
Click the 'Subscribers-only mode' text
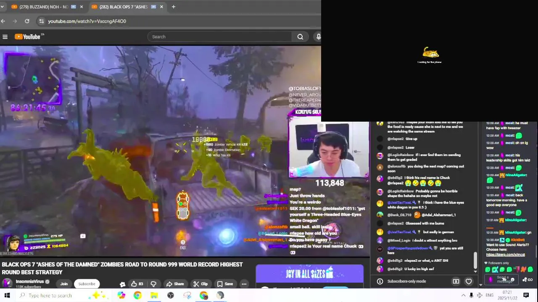[406, 281]
